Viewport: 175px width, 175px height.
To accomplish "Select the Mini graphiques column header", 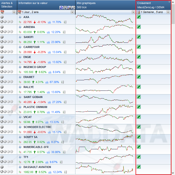I will point(105,5).
